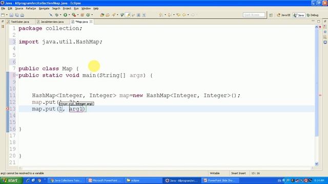
Task: Click the Previous Annotation toolbar icon
Action: [x=170, y=15]
